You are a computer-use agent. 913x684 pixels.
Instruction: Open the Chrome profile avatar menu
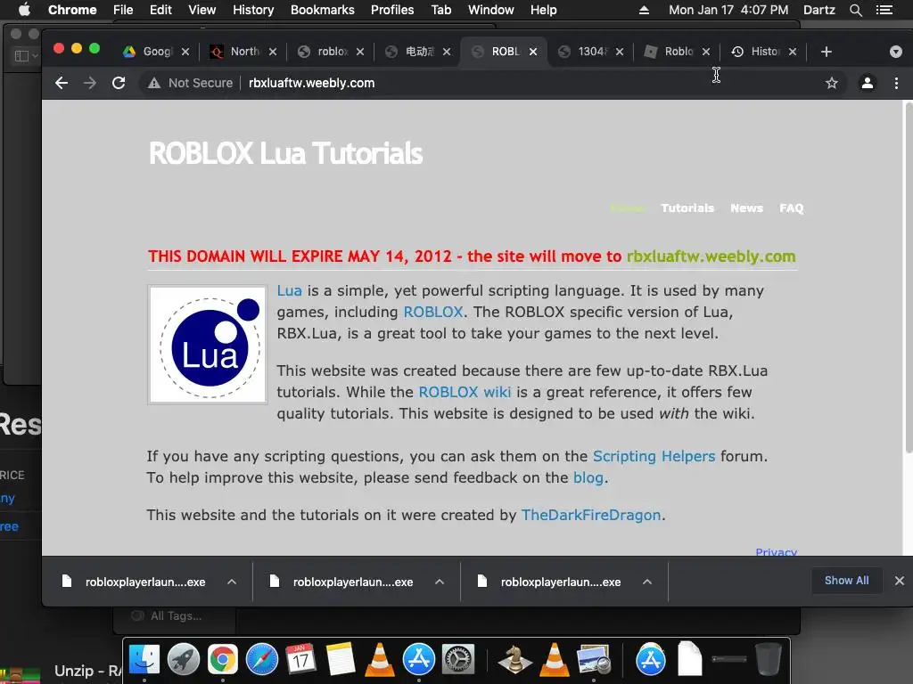coord(867,83)
